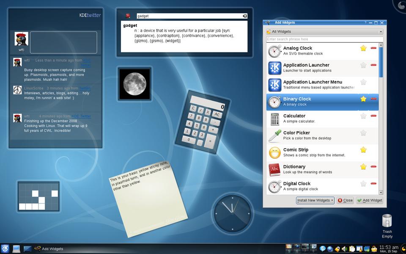Click the volume speaker tray icon
Screen dimensions: 406x254
click(x=344, y=249)
